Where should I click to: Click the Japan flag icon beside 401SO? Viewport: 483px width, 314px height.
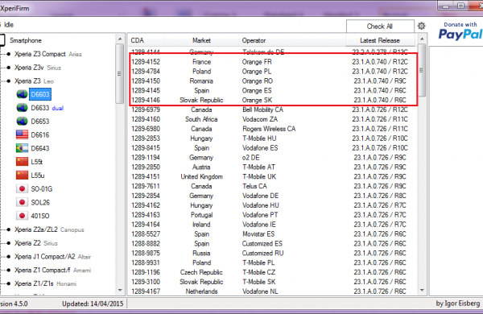(x=22, y=216)
